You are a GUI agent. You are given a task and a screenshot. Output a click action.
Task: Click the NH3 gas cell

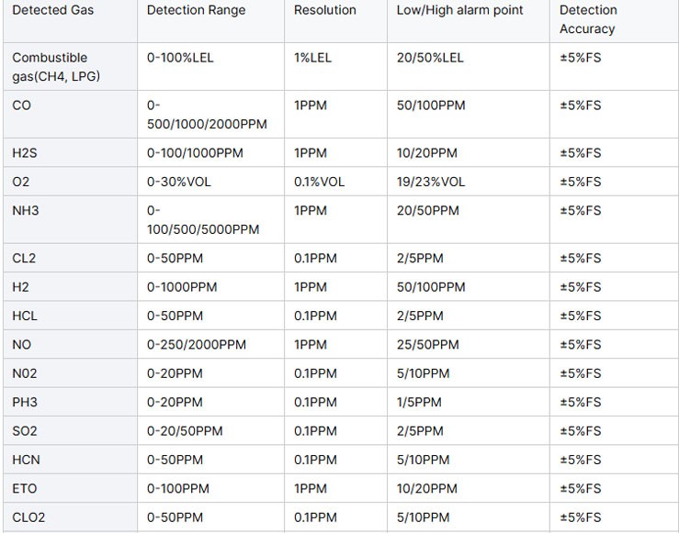tap(26, 210)
